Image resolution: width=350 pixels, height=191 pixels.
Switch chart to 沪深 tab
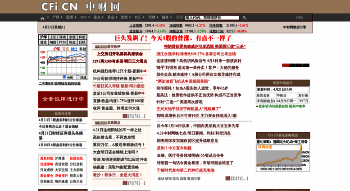pyautogui.click(x=43, y=37)
